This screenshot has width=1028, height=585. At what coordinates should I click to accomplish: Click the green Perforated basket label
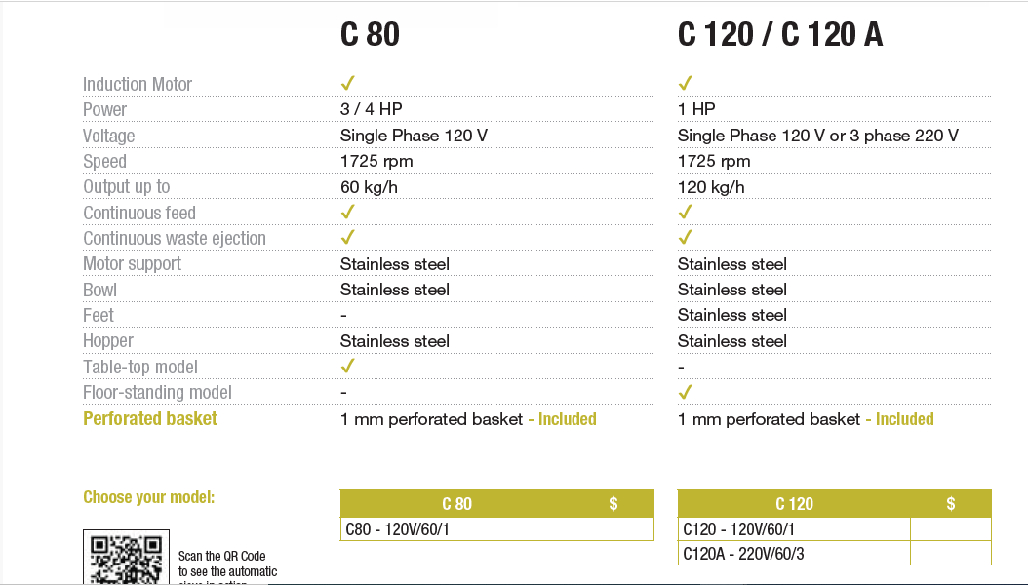(x=150, y=418)
